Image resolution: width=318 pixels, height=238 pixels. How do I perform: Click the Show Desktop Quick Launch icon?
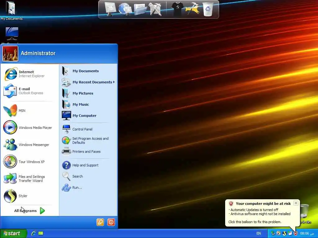(41, 233)
